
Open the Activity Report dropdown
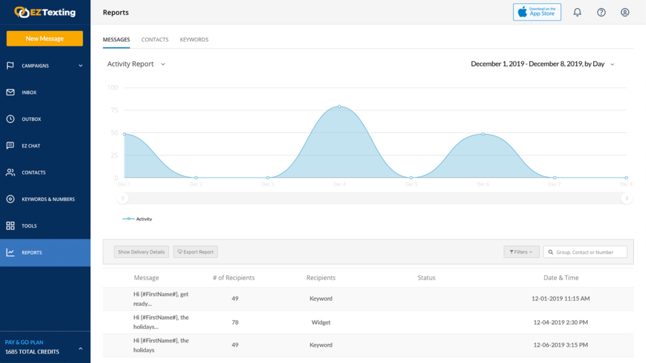click(136, 64)
